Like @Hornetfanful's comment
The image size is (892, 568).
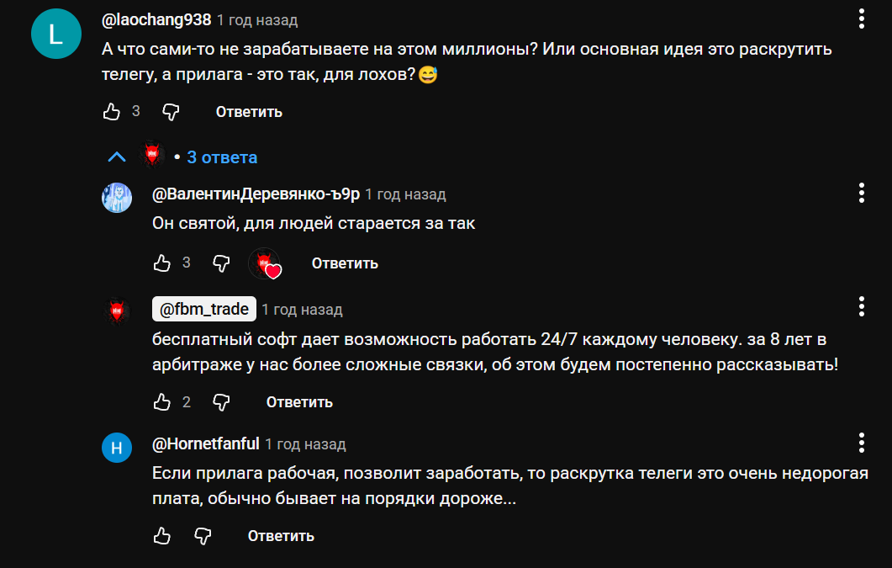click(161, 535)
